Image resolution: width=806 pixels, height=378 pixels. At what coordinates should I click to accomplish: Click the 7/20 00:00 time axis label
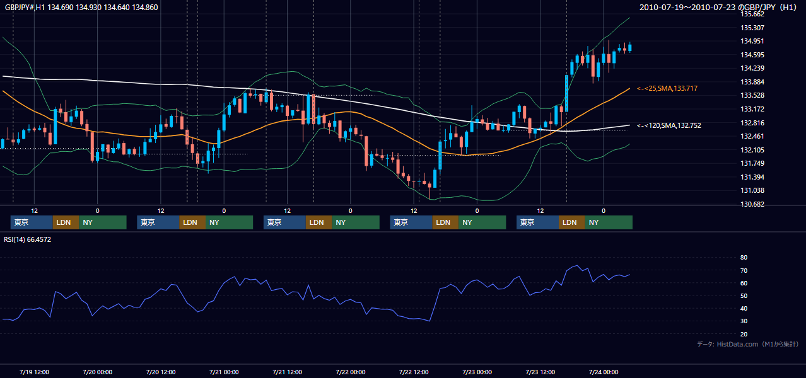pos(98,372)
